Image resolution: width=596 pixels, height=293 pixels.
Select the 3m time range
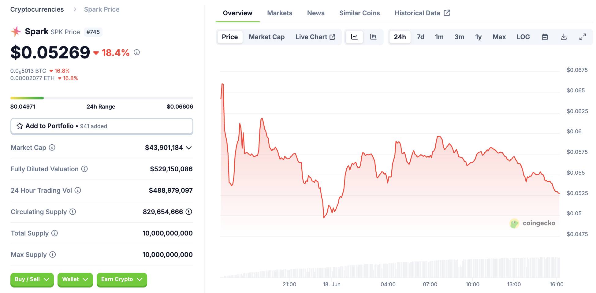tap(459, 37)
